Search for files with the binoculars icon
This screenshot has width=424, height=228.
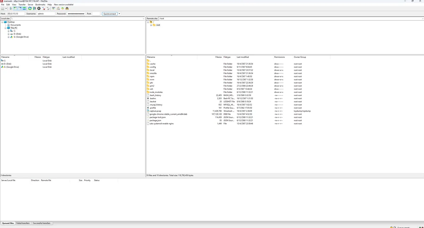(x=67, y=8)
